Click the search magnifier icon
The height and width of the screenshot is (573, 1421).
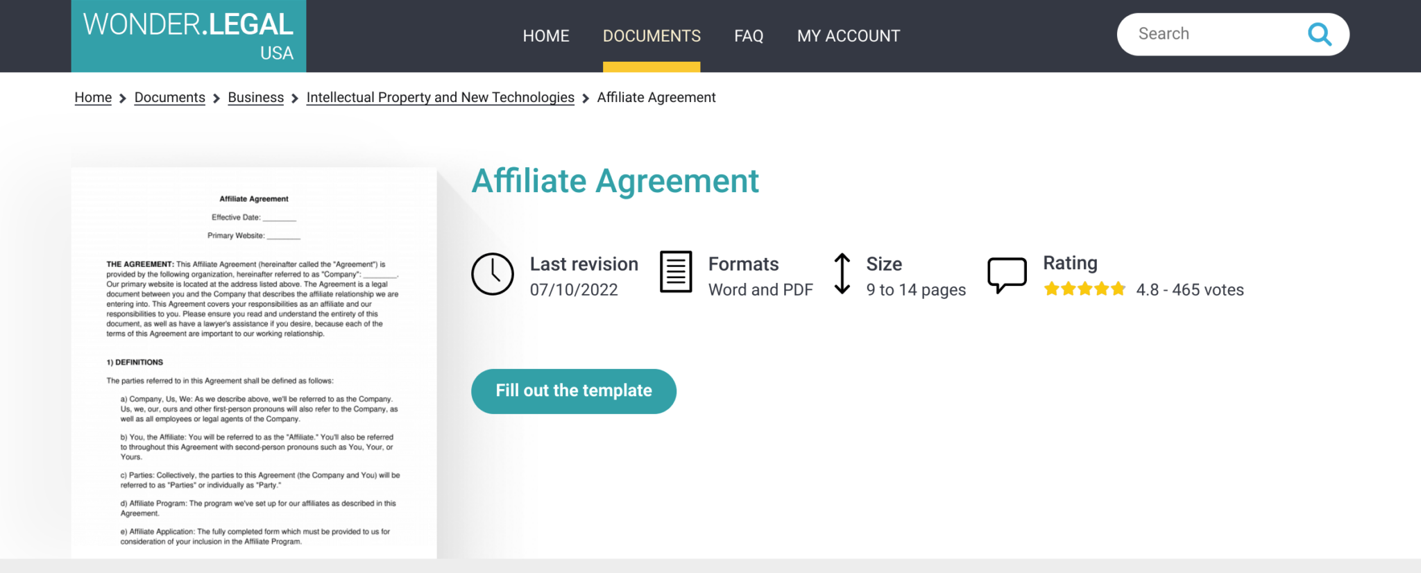click(x=1319, y=34)
